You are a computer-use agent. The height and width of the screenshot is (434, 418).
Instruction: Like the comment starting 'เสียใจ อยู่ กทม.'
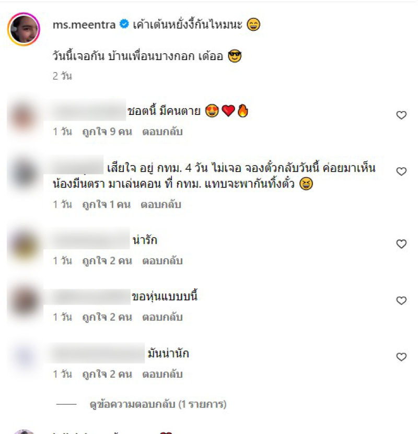tap(401, 171)
